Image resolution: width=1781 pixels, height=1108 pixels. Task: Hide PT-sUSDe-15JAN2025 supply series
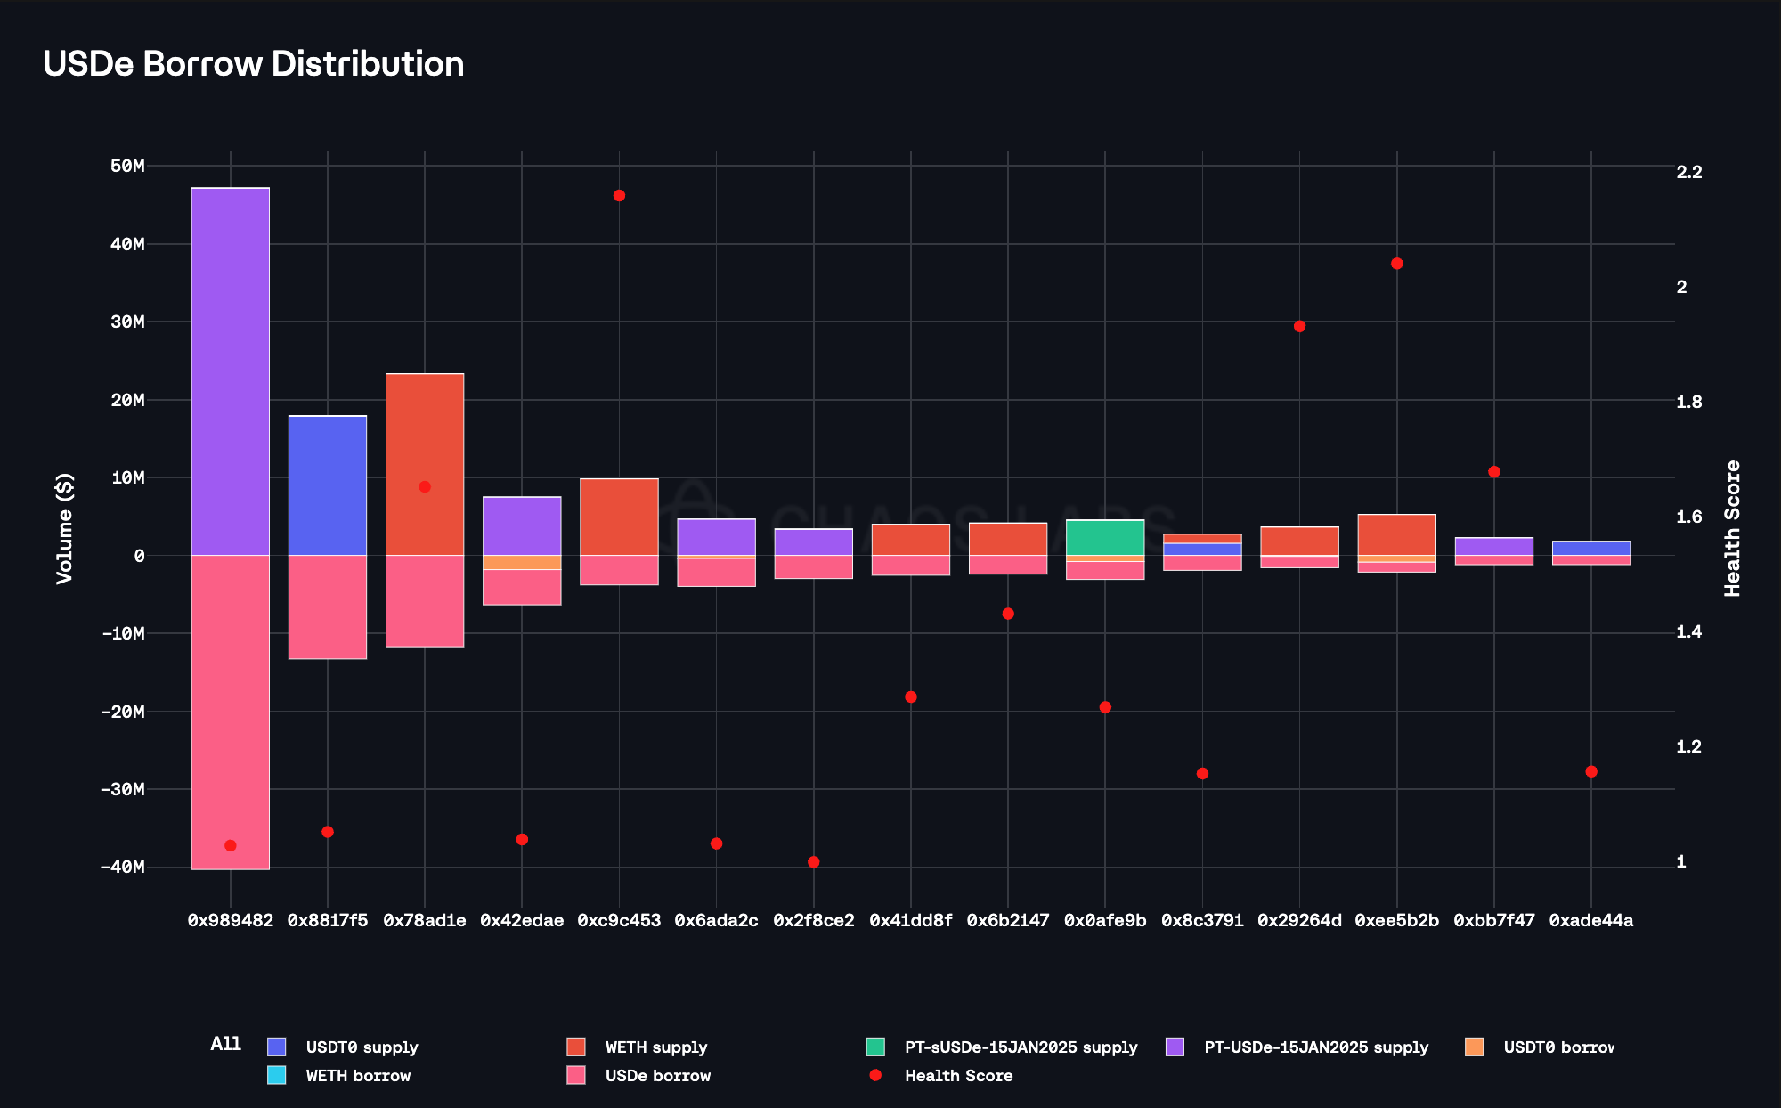[1021, 1047]
